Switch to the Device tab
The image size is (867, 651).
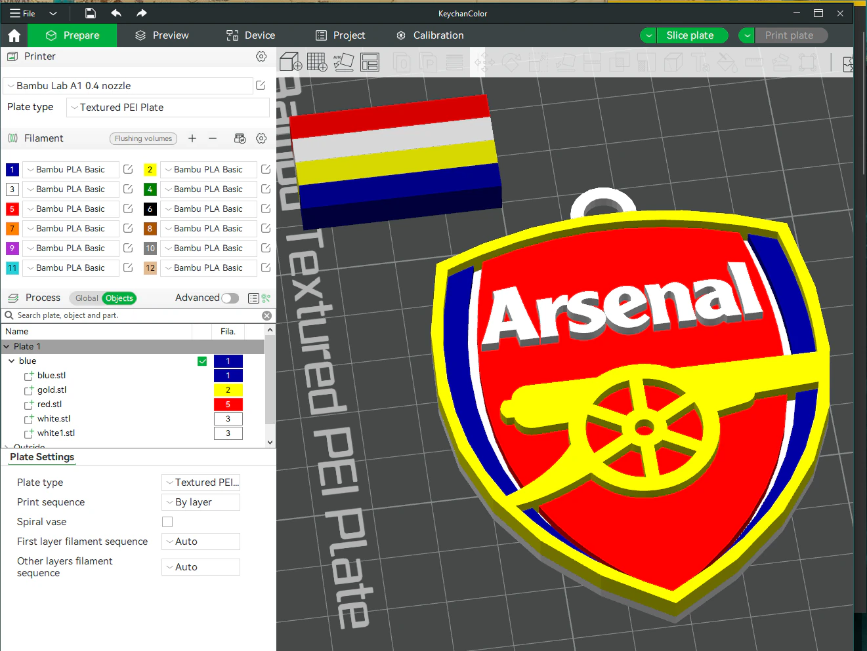coord(251,35)
